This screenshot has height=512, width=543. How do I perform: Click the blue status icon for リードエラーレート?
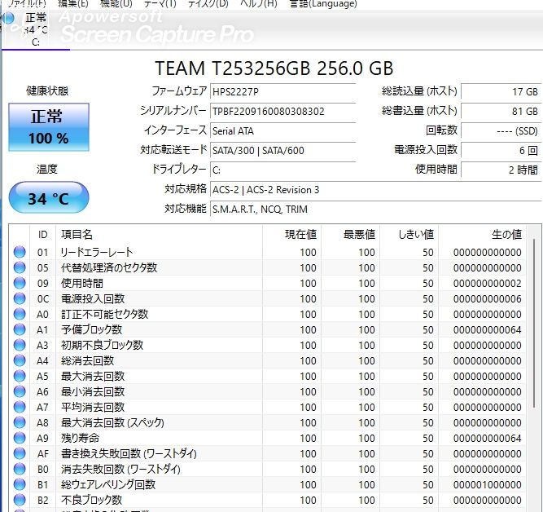pyautogui.click(x=20, y=252)
